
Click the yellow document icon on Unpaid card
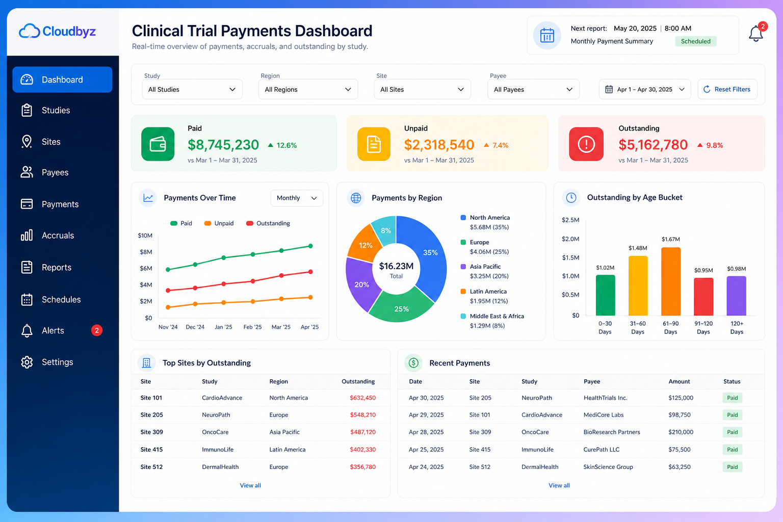click(374, 144)
